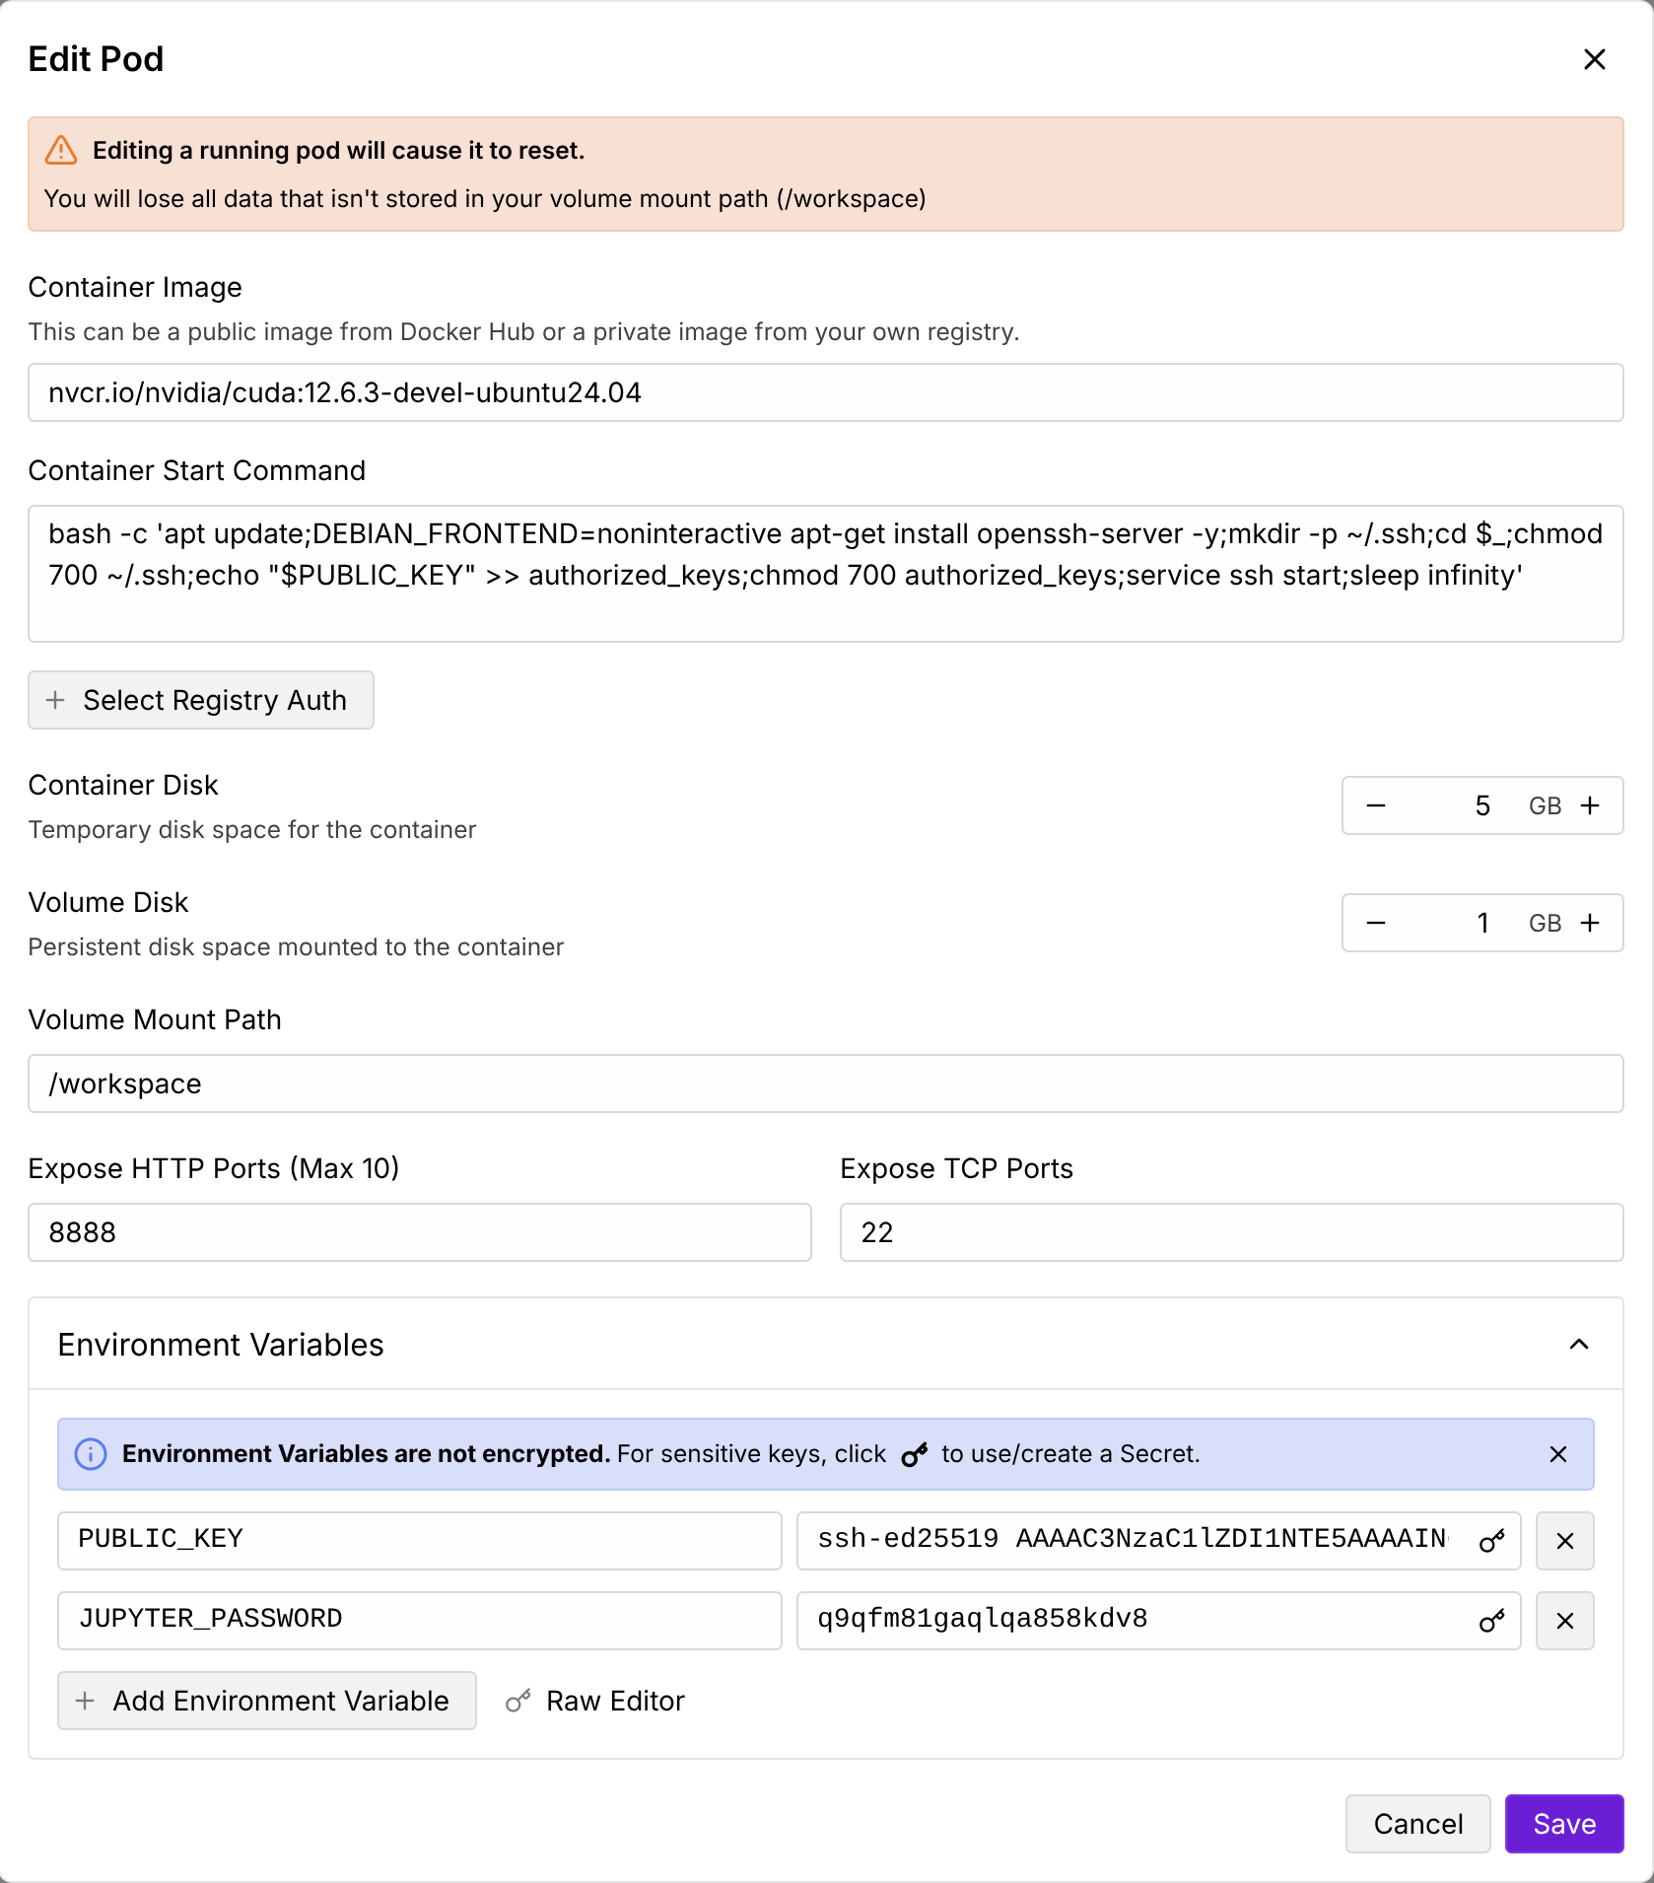The width and height of the screenshot is (1654, 1883).
Task: Close the Edit Pod dialog
Action: click(1594, 59)
